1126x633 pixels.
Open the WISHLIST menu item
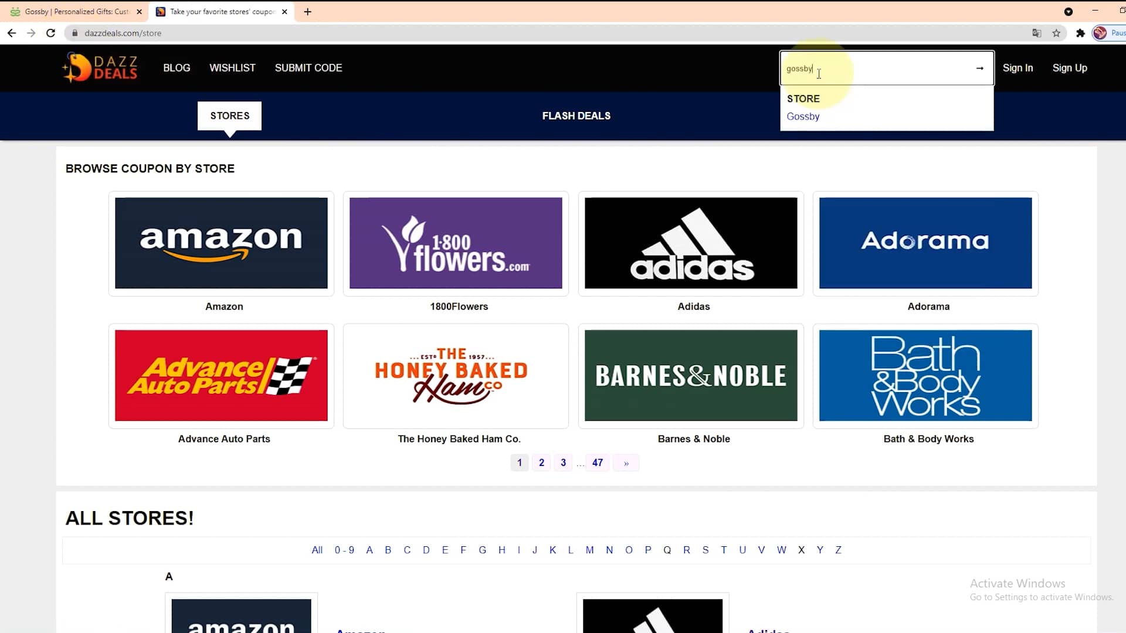(232, 68)
